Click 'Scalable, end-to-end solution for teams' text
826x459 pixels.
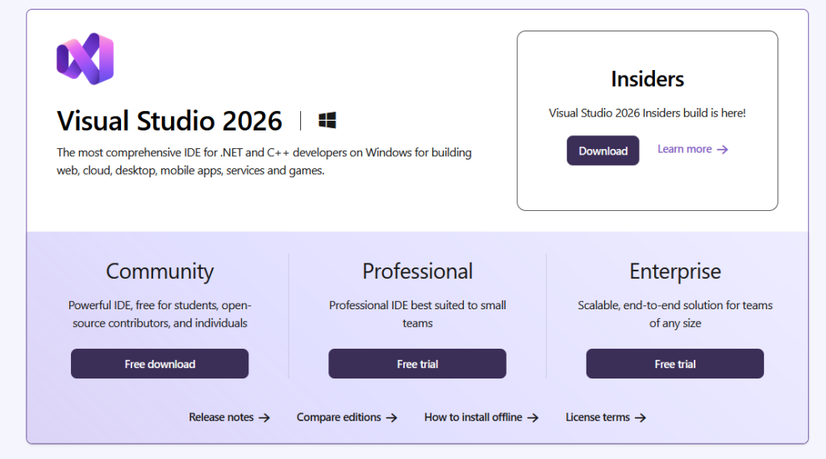click(x=675, y=314)
